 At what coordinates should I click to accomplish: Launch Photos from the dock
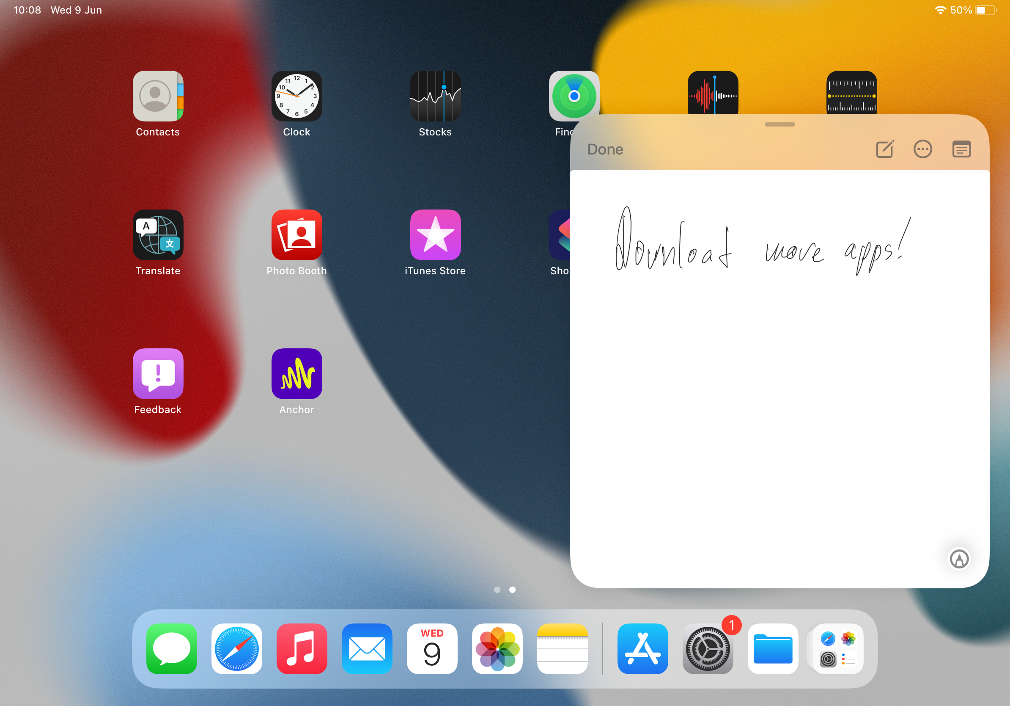click(497, 648)
